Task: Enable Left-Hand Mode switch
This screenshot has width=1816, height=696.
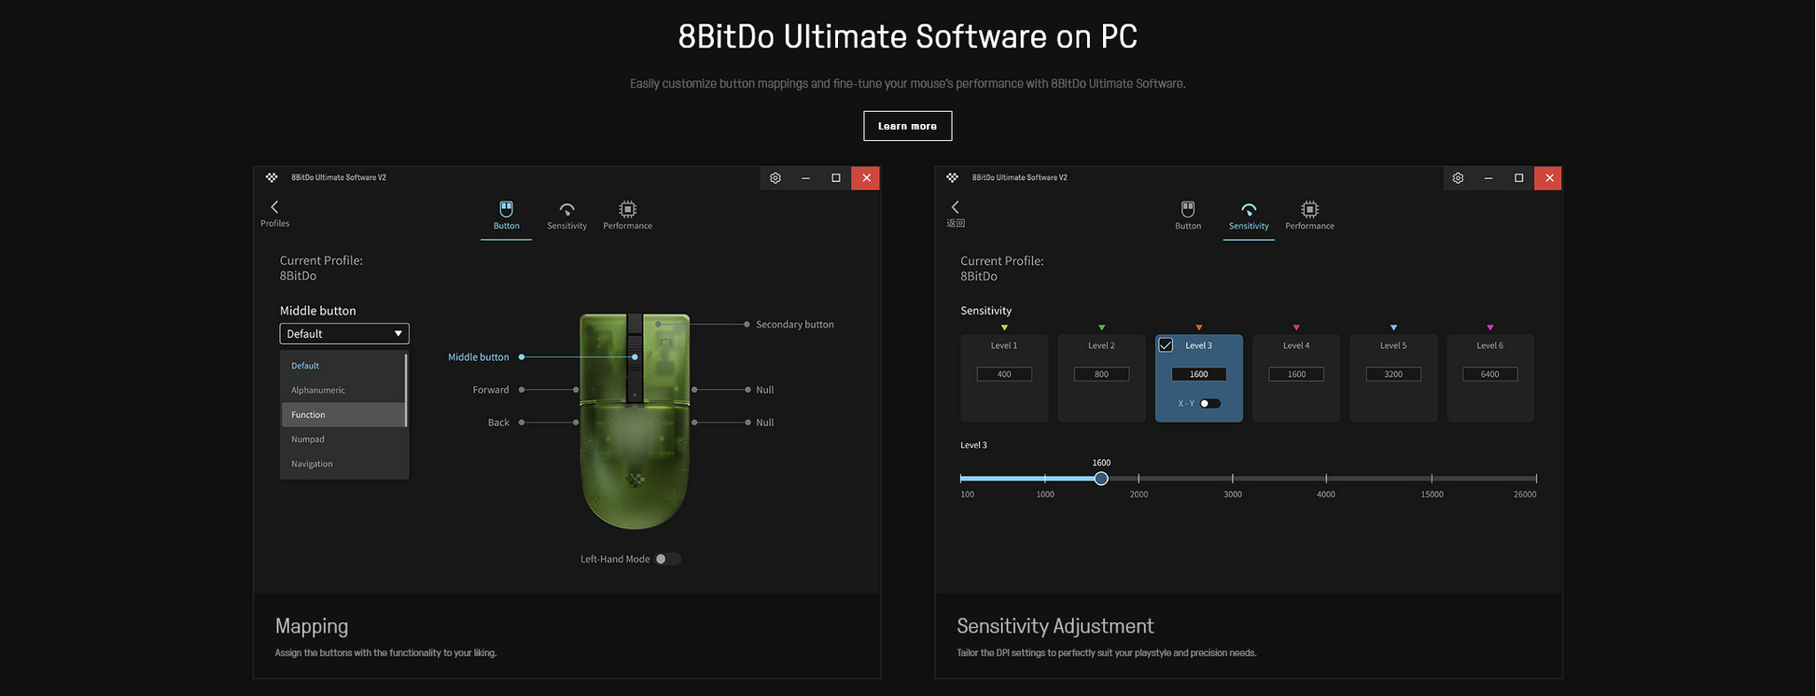Action: click(667, 559)
